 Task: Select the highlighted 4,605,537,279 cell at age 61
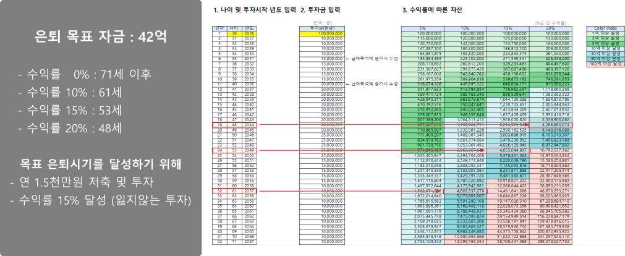pyautogui.click(x=466, y=192)
